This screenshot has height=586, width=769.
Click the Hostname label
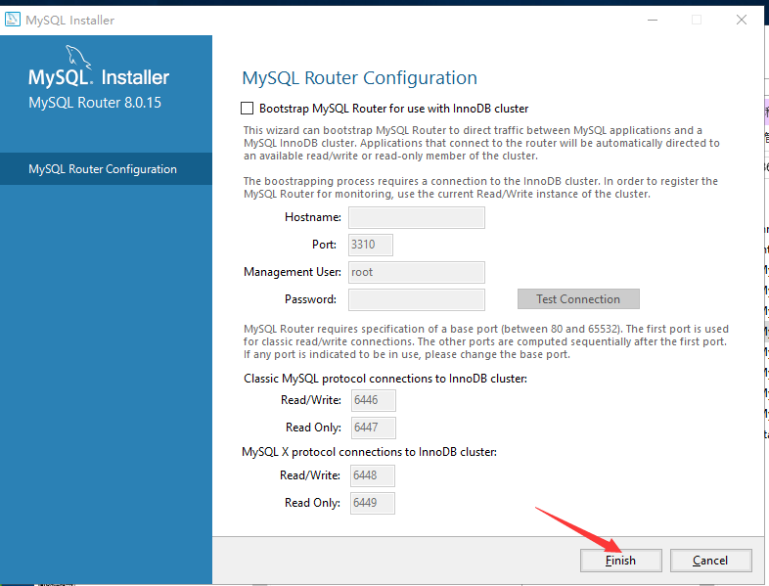click(313, 217)
